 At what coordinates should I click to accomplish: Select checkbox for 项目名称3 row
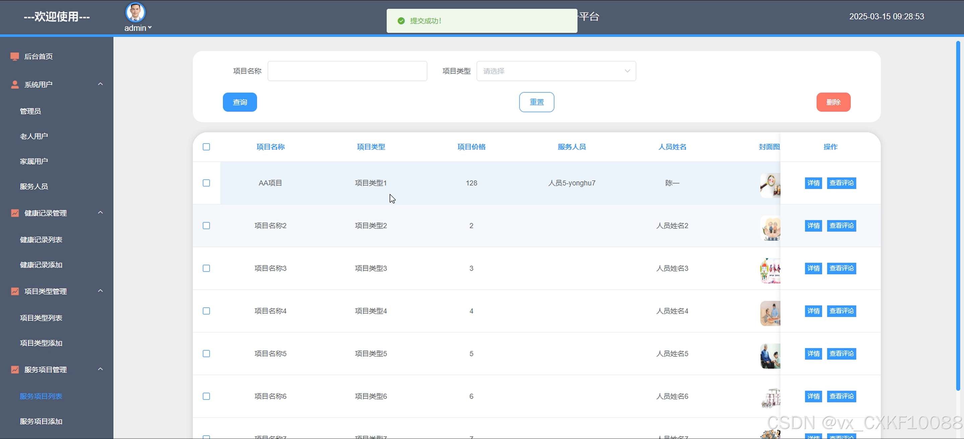click(x=206, y=268)
